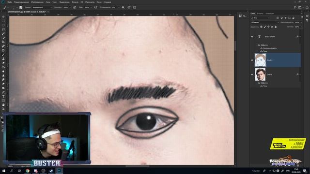
Task: Toggle Effects visibility under text layer
Action: 259,45
